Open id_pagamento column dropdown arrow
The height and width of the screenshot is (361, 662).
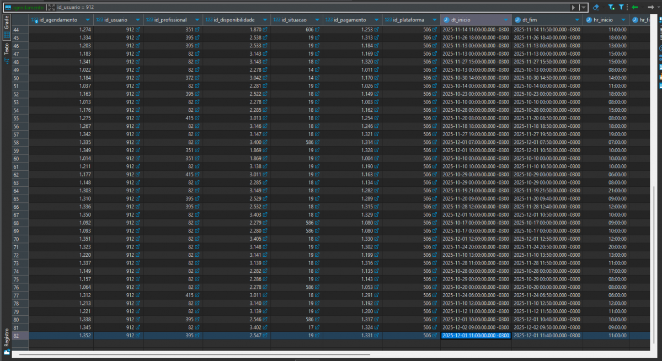coord(376,20)
